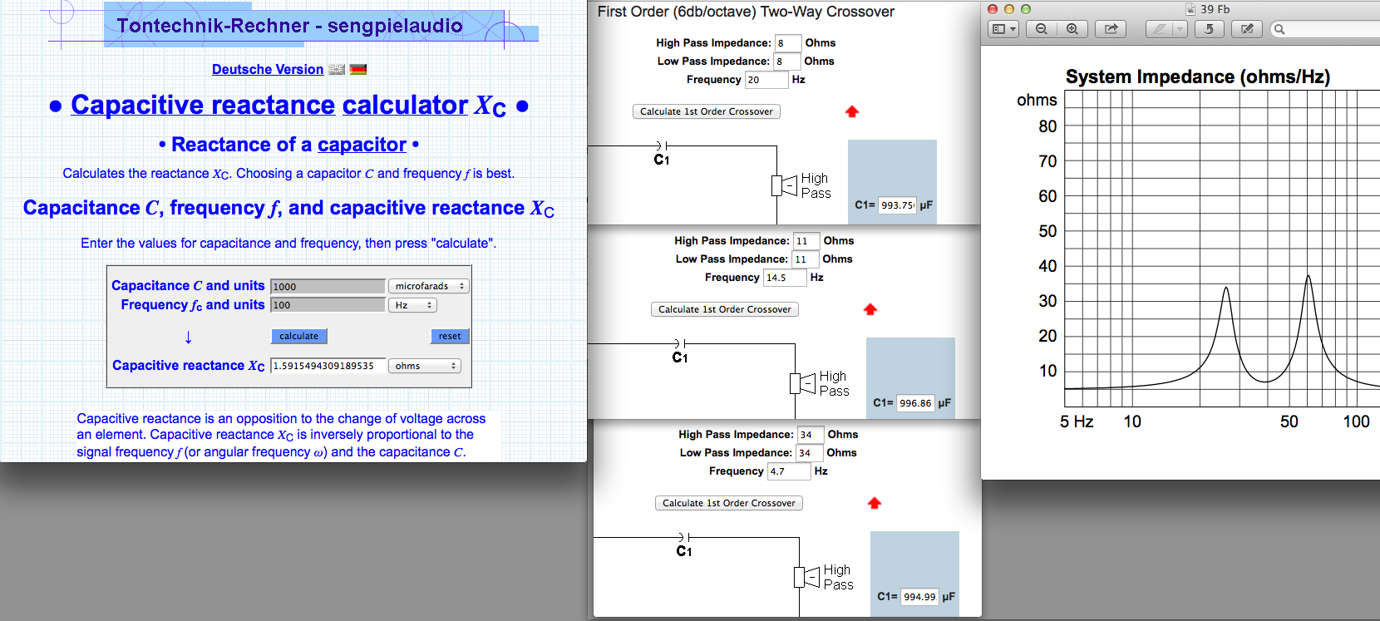
Task: Click the UK flag beside Deutsche Version
Action: [x=337, y=70]
